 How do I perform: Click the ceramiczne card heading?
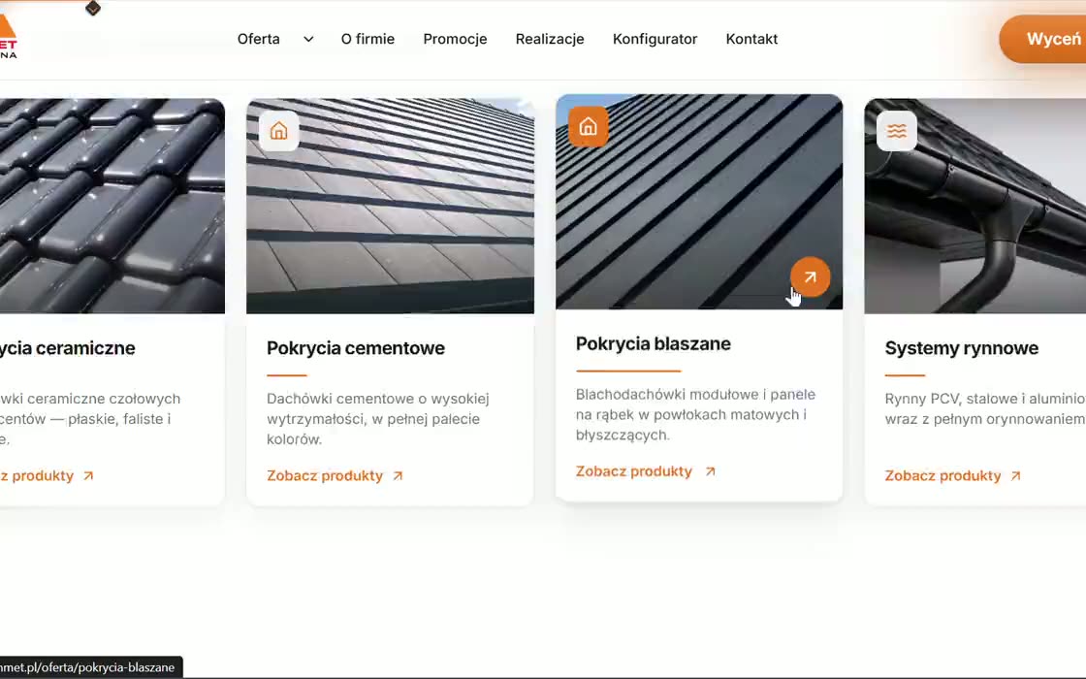(x=67, y=348)
